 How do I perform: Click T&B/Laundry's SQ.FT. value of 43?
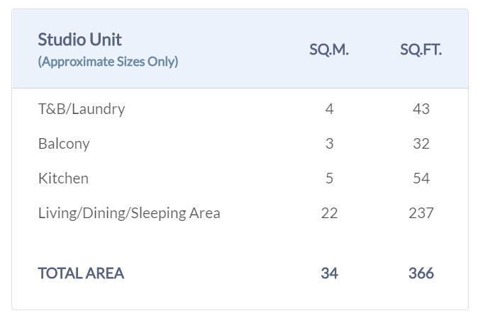coord(421,109)
